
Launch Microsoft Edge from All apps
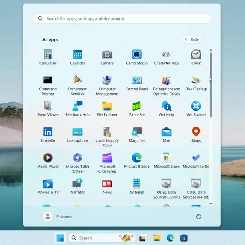tap(137, 160)
